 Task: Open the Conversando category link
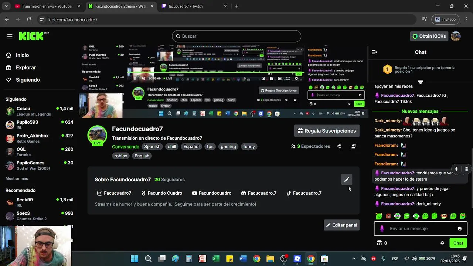coord(126,147)
